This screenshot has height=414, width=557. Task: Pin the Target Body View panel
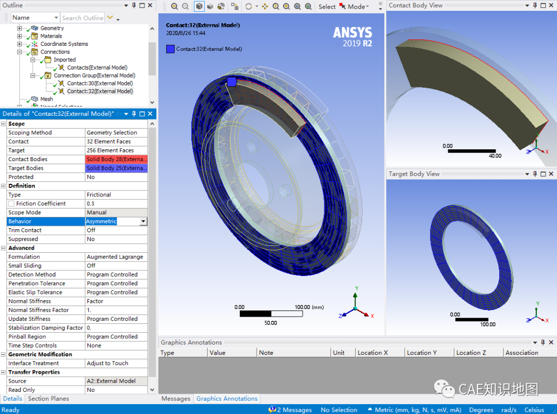click(535, 174)
